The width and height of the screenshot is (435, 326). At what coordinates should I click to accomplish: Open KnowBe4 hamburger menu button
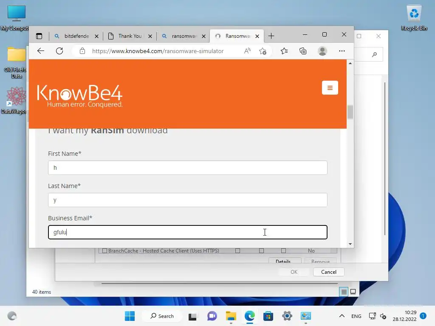pyautogui.click(x=330, y=87)
